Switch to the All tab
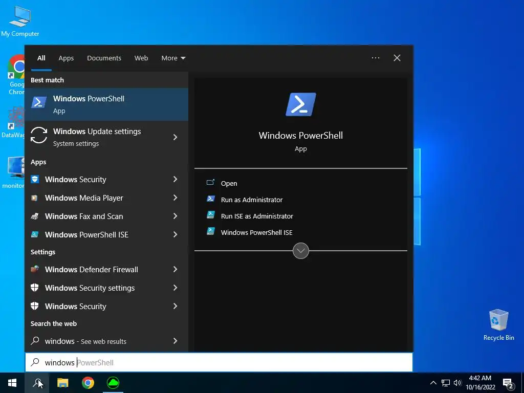Screen dimensions: 524x393 tap(41, 58)
